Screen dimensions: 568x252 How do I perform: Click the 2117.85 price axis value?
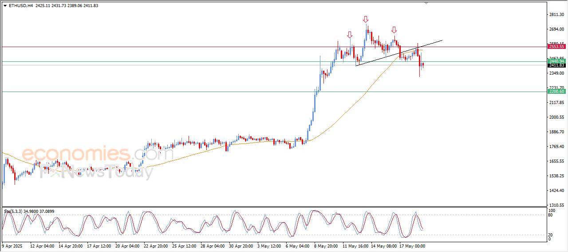(556, 103)
